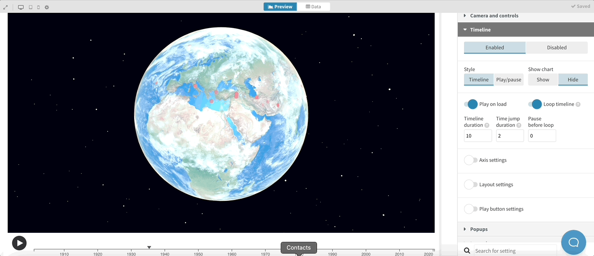Choose Play/pause timeline style
This screenshot has width=594, height=256.
point(508,80)
